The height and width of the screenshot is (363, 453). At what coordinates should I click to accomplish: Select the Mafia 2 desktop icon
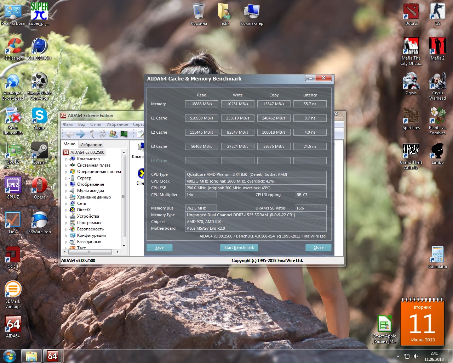[437, 49]
